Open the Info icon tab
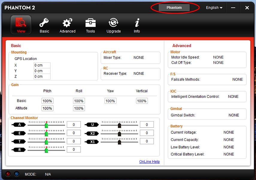This screenshot has height=180, width=256. click(x=137, y=25)
